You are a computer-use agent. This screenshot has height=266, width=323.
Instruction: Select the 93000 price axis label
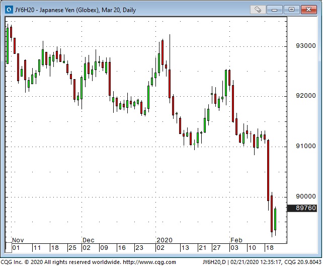tap(306, 46)
